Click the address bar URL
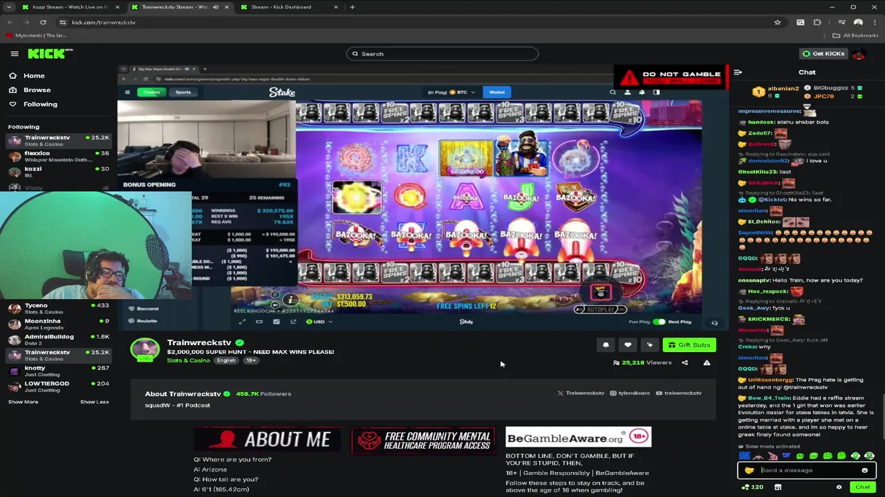 click(104, 22)
